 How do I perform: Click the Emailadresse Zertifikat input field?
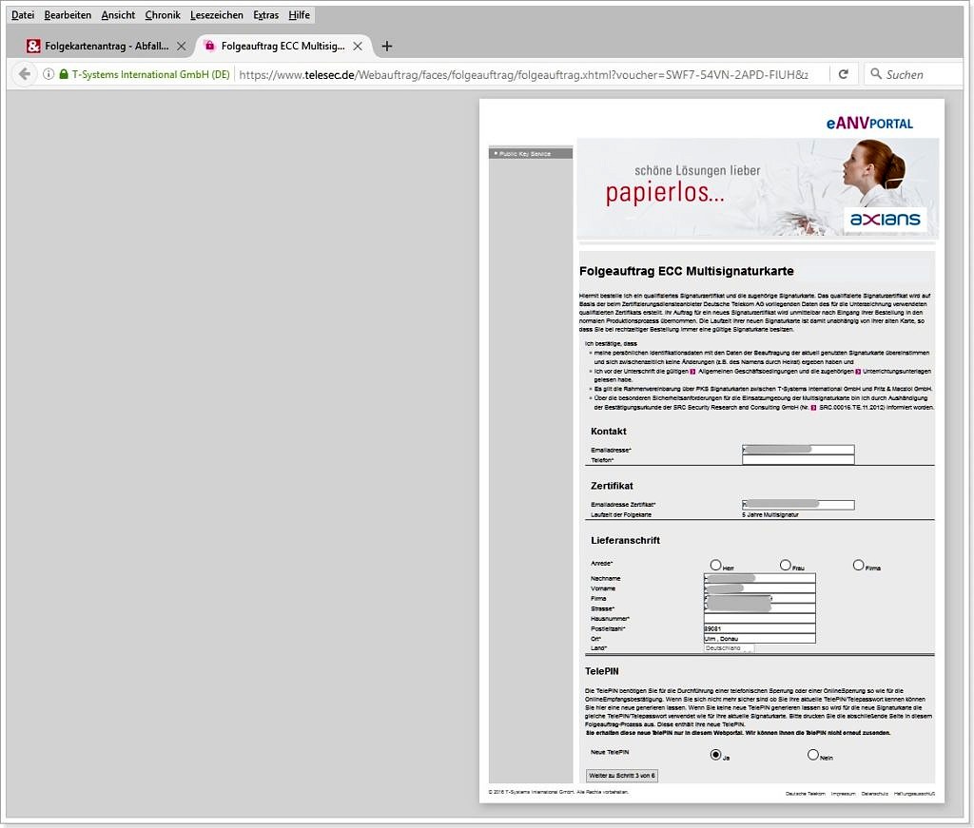pos(798,505)
